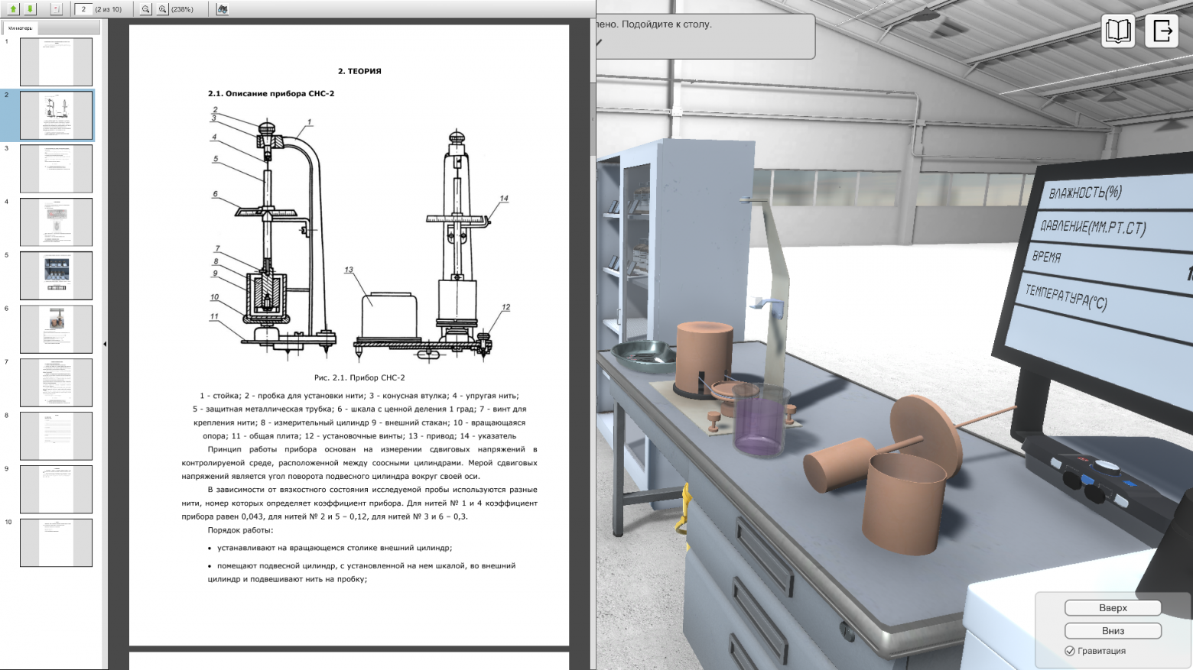Image resolution: width=1193 pixels, height=670 pixels.
Task: Open the manual with the book icon
Action: pyautogui.click(x=1117, y=31)
